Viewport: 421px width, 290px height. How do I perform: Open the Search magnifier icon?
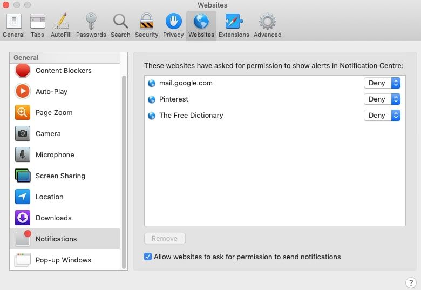pyautogui.click(x=120, y=21)
